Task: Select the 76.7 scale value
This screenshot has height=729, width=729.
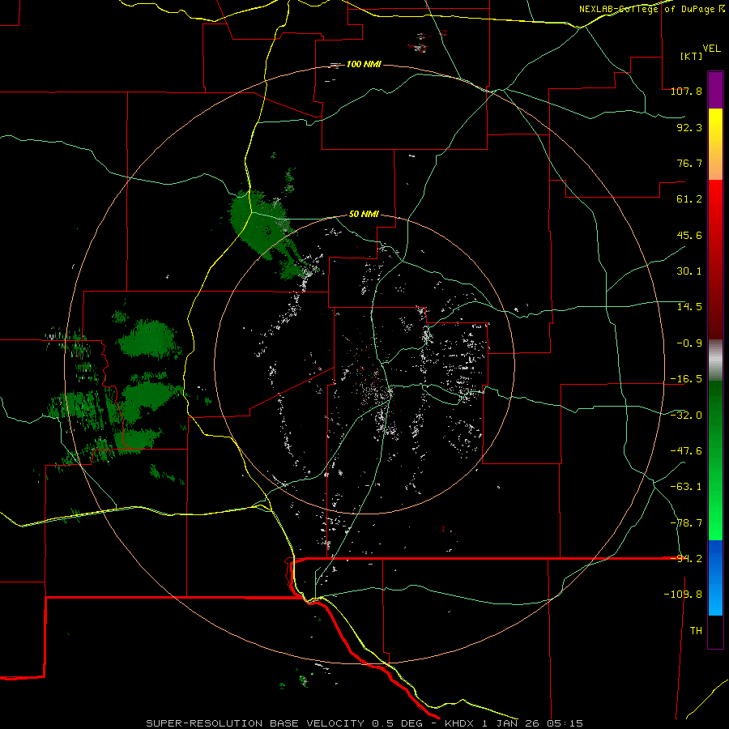Action: pos(689,163)
